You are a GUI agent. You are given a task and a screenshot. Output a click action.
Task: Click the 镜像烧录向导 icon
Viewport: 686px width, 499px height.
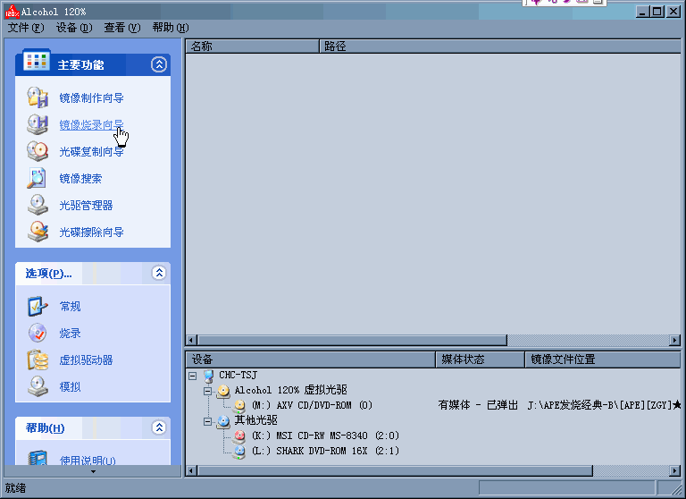click(38, 124)
